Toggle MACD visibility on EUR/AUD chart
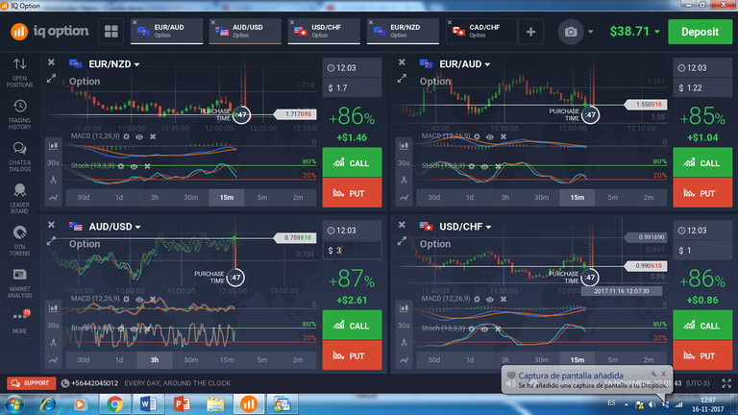 click(x=490, y=137)
